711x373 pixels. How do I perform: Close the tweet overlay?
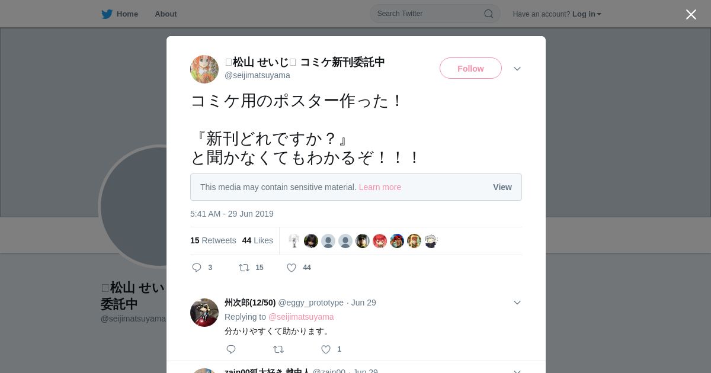[691, 14]
